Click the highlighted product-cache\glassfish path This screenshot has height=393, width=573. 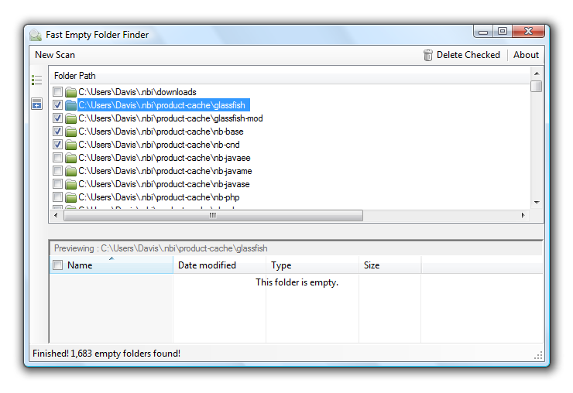coord(163,105)
